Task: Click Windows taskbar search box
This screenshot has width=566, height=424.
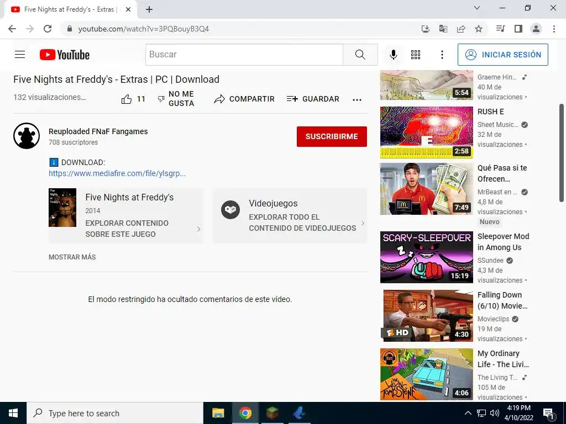Action: [x=115, y=413]
